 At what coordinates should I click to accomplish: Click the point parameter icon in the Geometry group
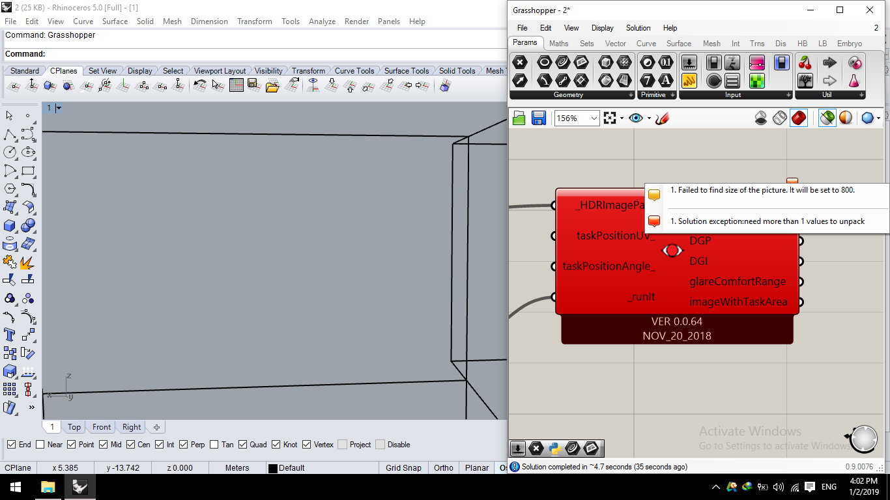[x=520, y=62]
